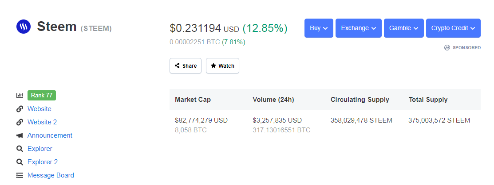The image size is (494, 185).
Task: Click the magnifier icon beside Explorer
Action: click(x=20, y=149)
